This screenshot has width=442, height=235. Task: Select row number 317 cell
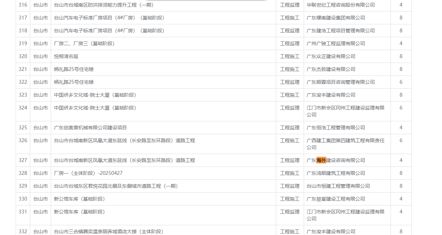tap(23, 18)
